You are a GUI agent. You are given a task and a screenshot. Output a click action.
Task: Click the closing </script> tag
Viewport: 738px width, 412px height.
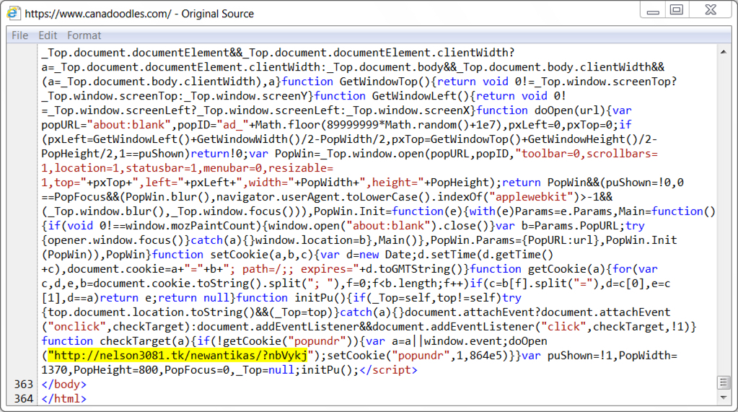[x=388, y=370]
